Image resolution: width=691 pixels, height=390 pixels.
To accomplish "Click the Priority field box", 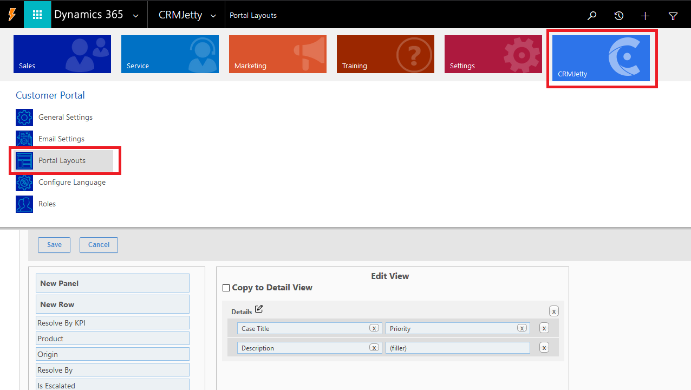I will pyautogui.click(x=458, y=328).
